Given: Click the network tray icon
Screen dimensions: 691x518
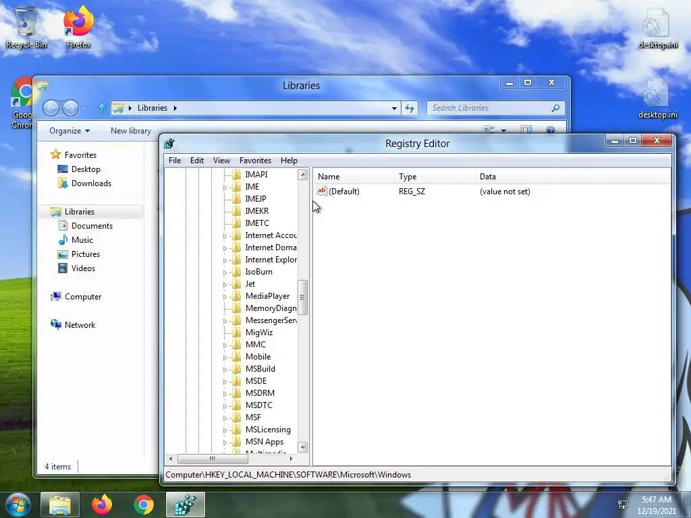Looking at the screenshot, I should pyautogui.click(x=623, y=505).
